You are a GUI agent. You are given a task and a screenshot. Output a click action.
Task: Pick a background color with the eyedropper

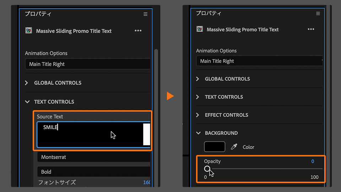234,147
